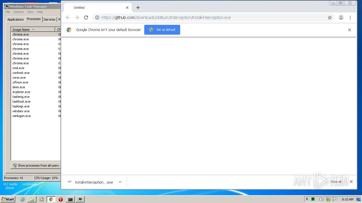Viewport: 362px width, 203px height.
Task: Open Task Manager File menu
Action: pyautogui.click(x=8, y=12)
